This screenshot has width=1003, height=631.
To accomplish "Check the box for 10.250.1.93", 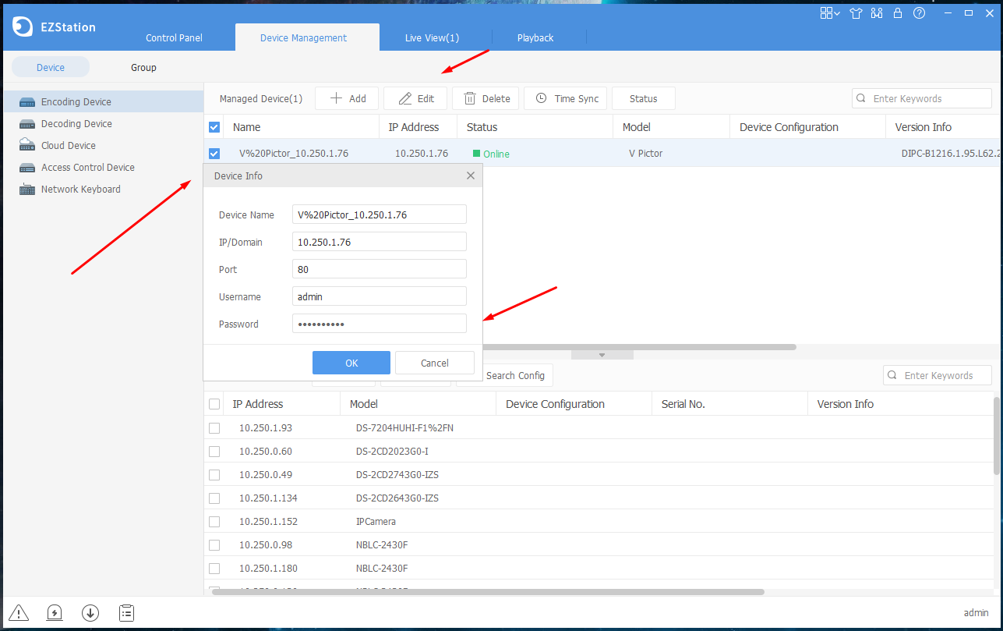I will tap(214, 428).
